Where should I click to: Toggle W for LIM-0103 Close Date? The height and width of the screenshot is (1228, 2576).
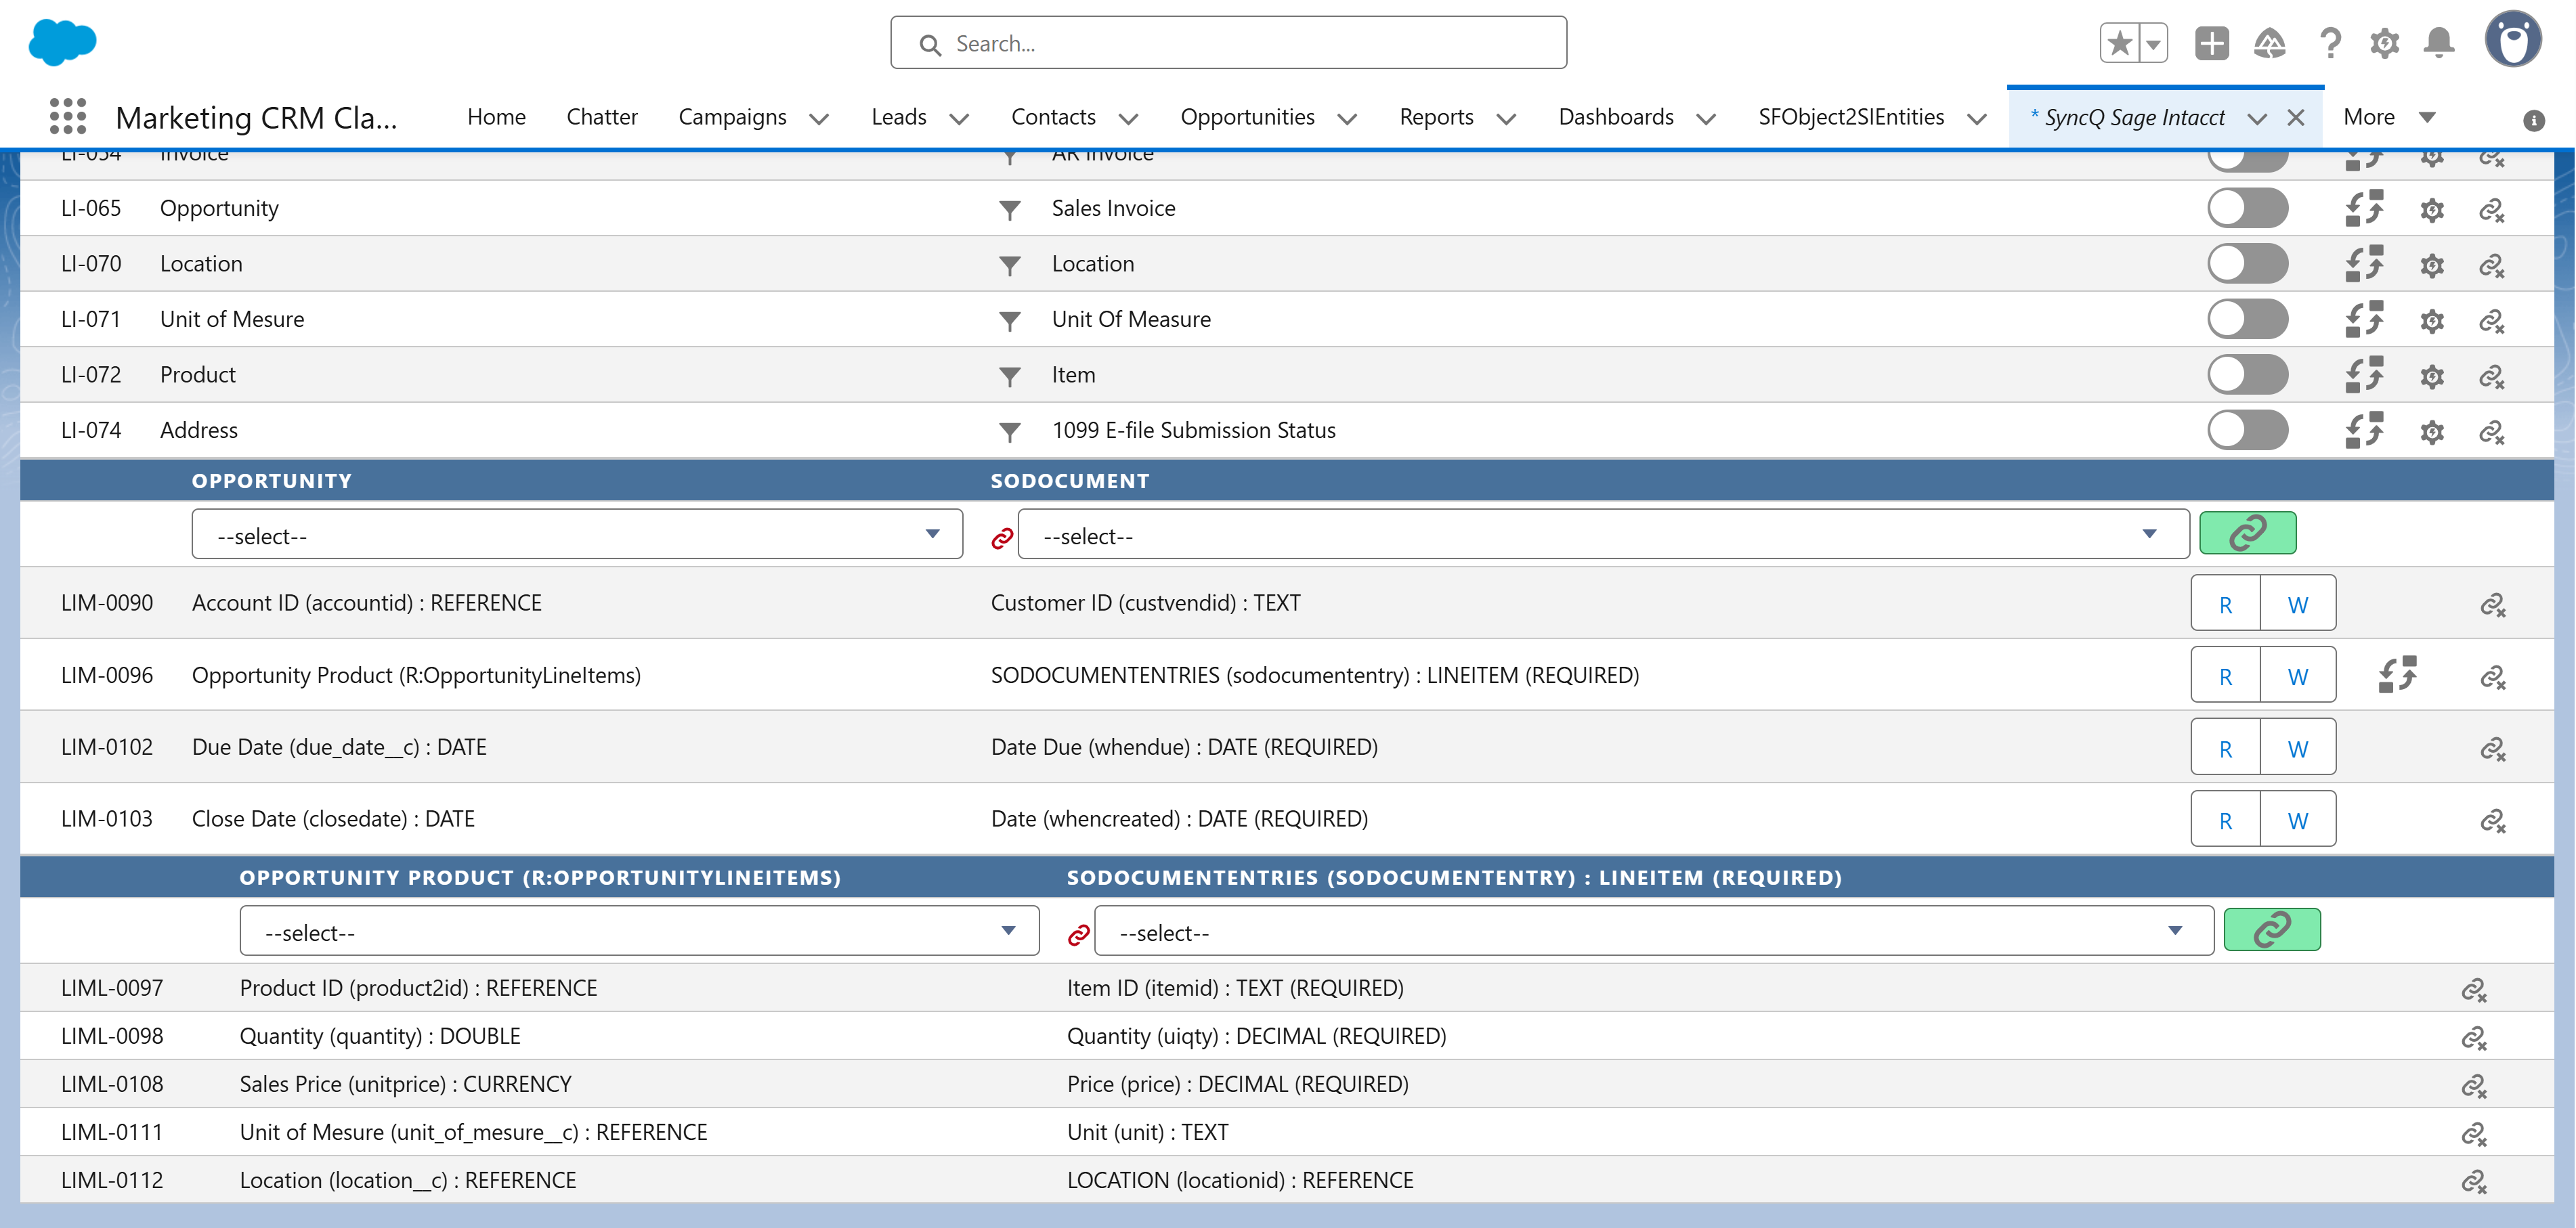tap(2298, 819)
